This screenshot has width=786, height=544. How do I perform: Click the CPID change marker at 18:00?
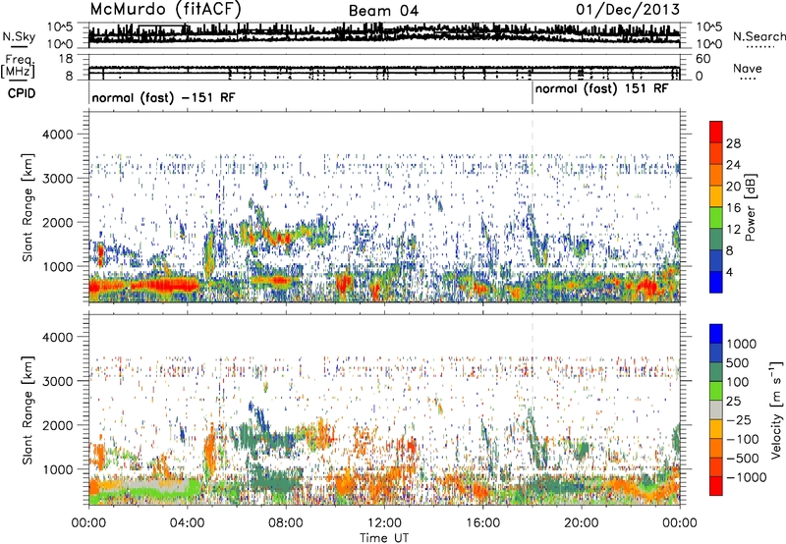(x=533, y=93)
